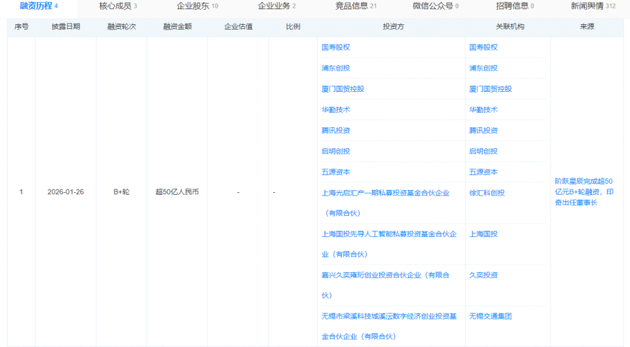Open 腾讯投资 in 关联机构 column
Viewport: 630px width, 347px height.
point(483,131)
